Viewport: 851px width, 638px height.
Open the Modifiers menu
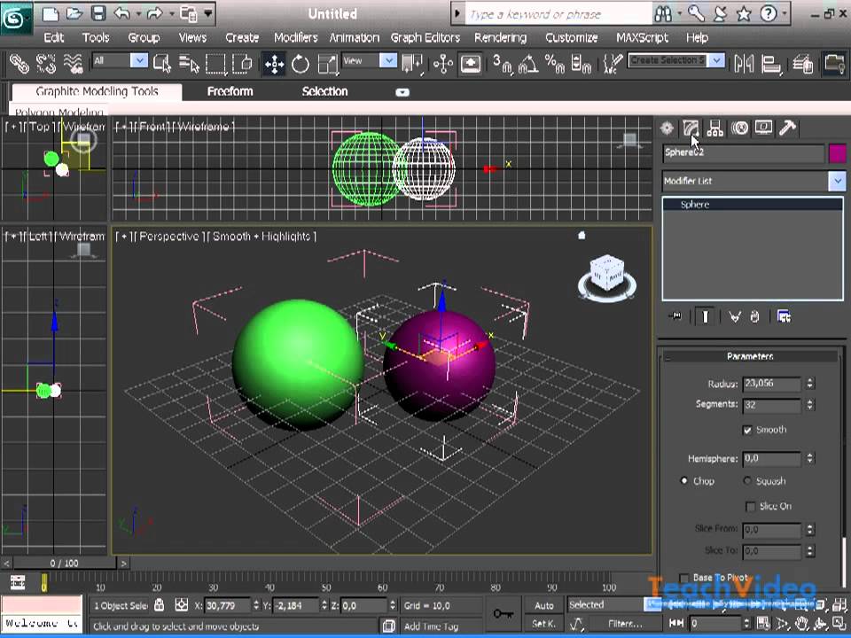(295, 37)
